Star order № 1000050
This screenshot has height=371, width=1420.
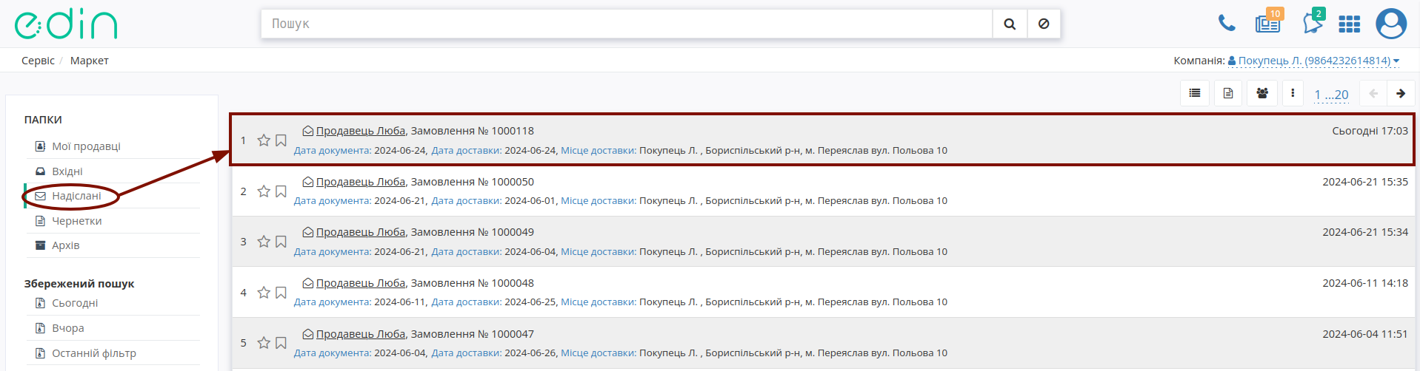click(x=264, y=191)
